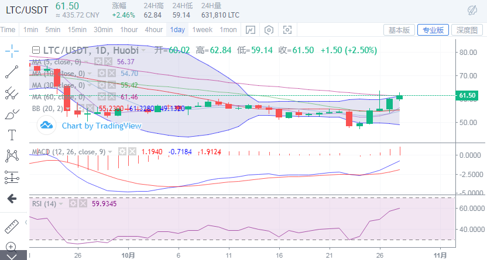487x260 pixels.
Task: Click the TradingView cloud logo
Action: click(x=46, y=125)
